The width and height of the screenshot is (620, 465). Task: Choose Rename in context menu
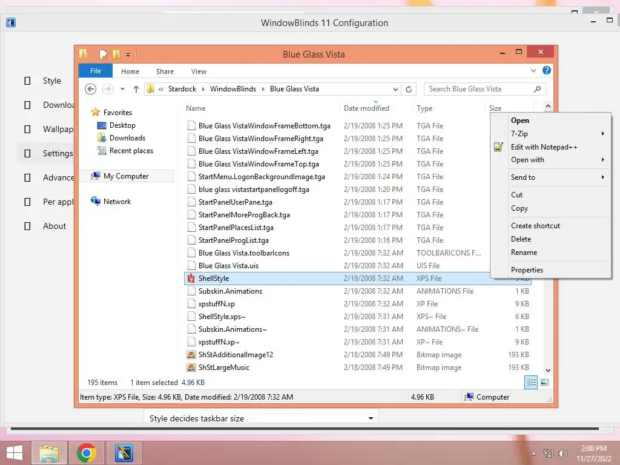pyautogui.click(x=550, y=252)
